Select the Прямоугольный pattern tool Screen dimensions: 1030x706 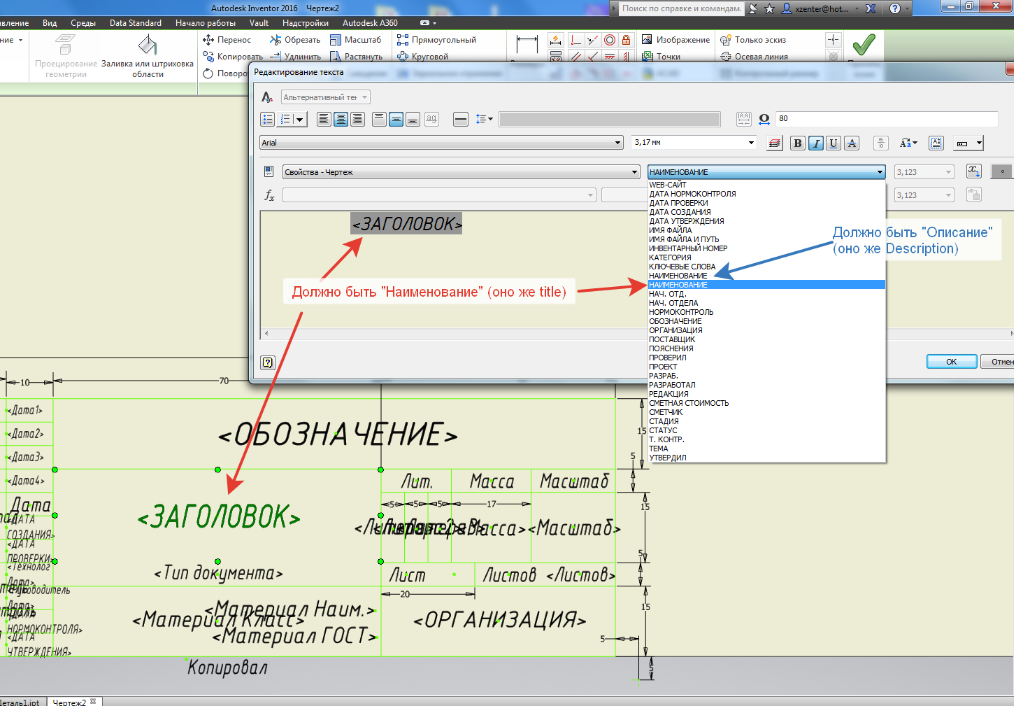(x=436, y=40)
